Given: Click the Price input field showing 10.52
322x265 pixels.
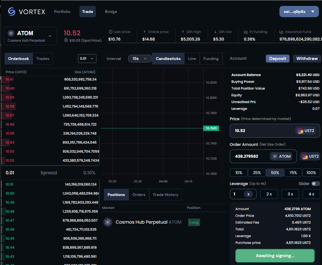Looking at the screenshot, I should 275,131.
